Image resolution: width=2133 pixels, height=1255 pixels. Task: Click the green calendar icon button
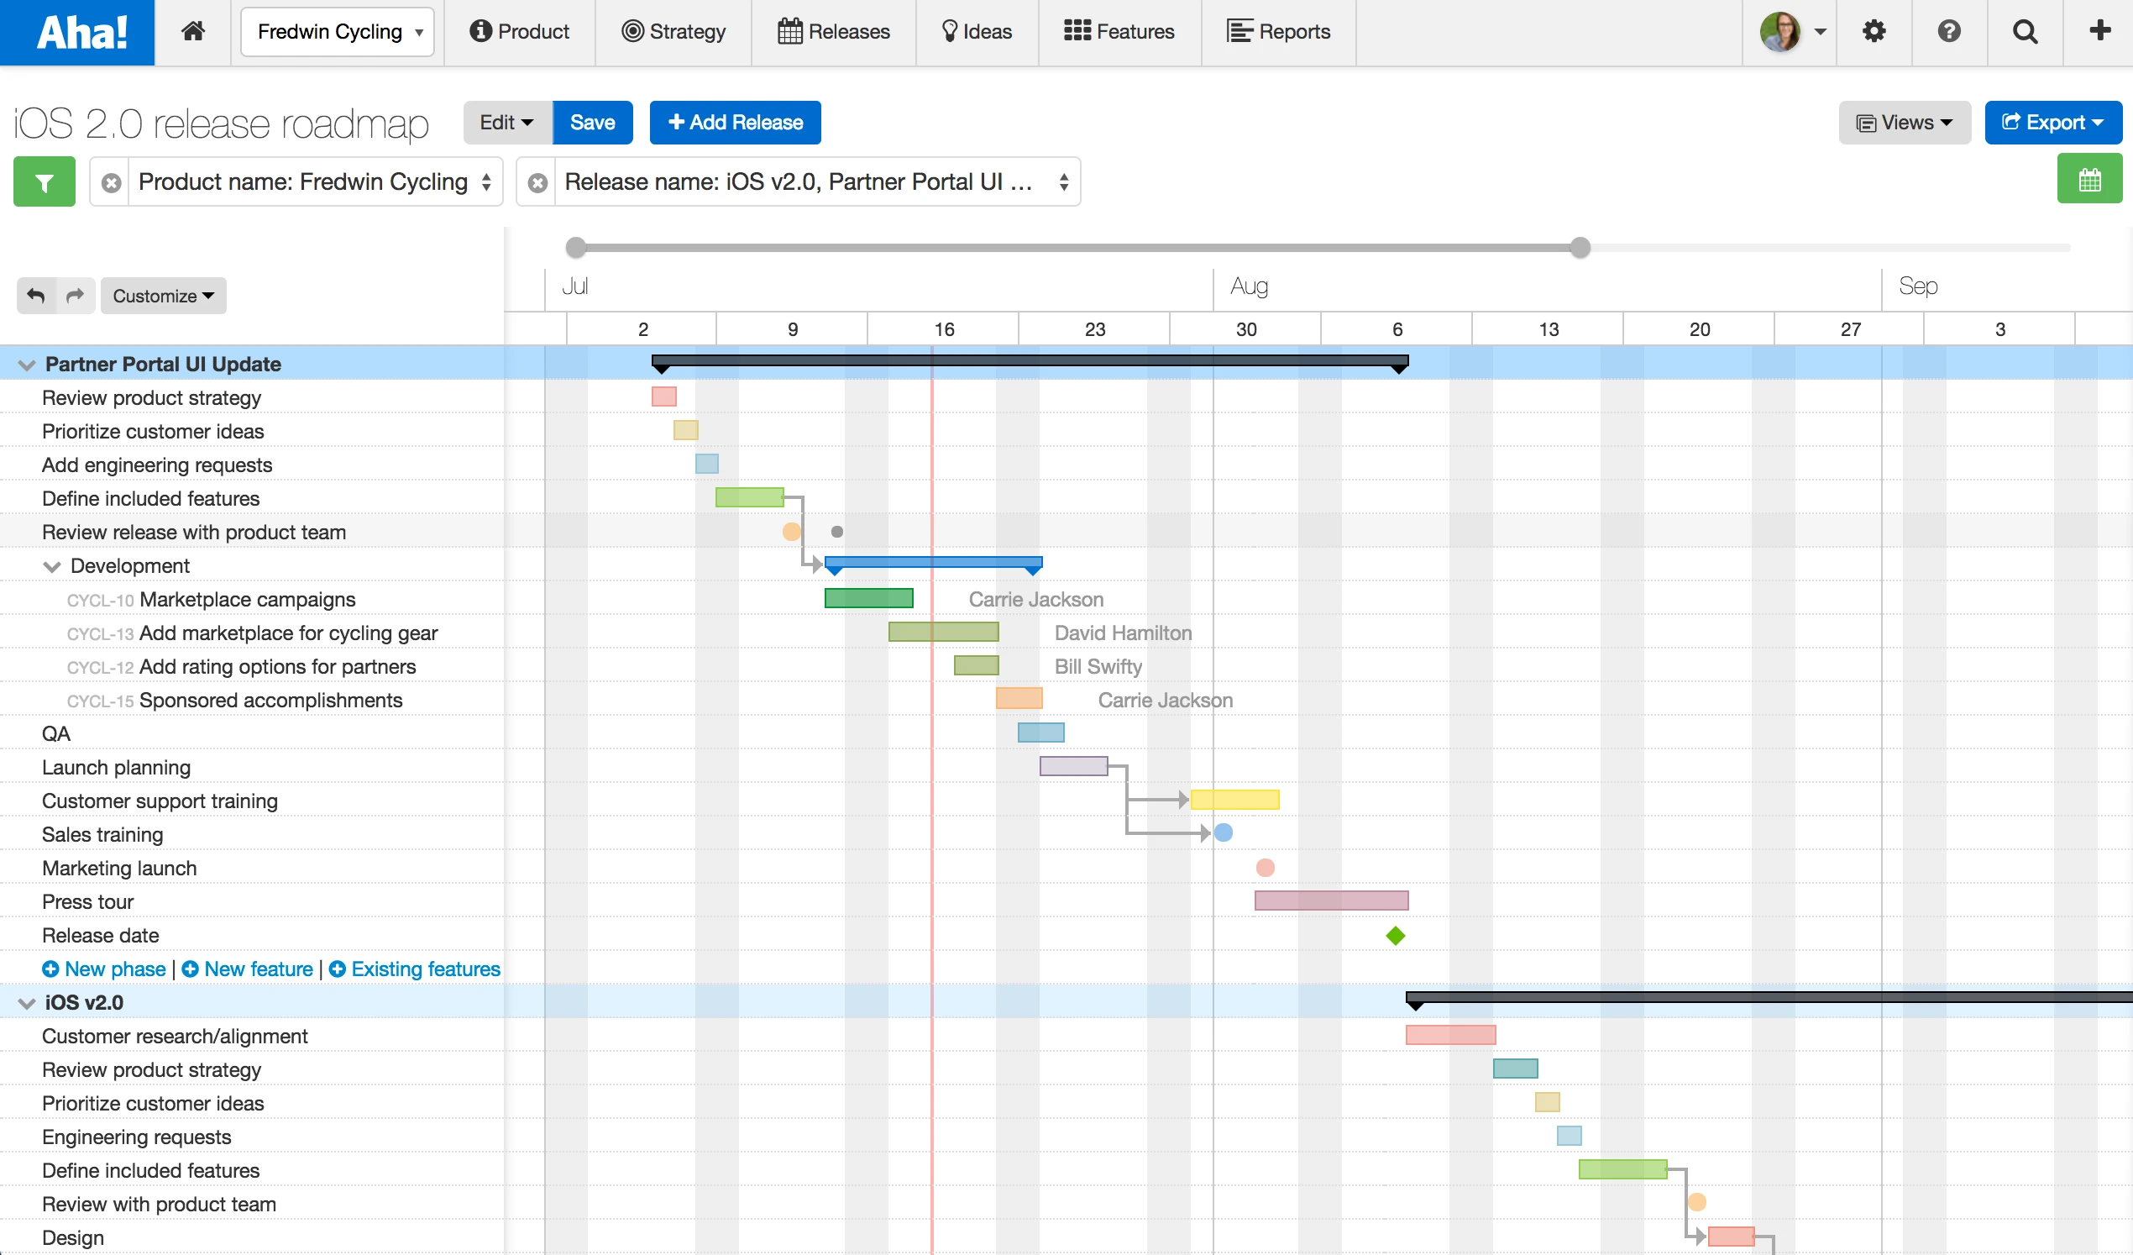pos(2089,179)
